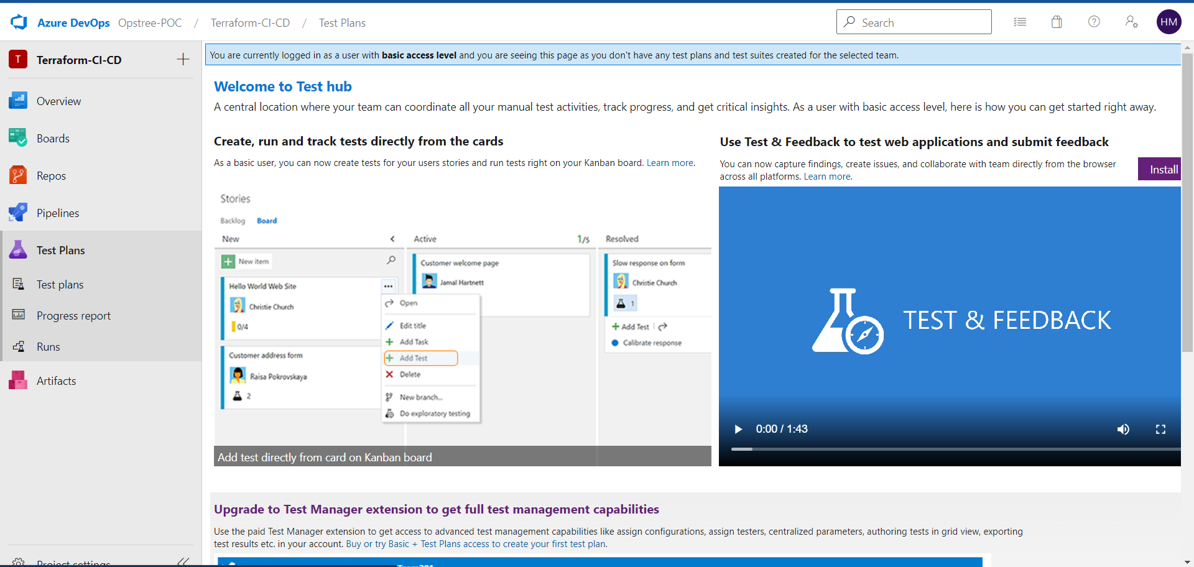Click the Terraform-CI-CD project T icon

[18, 59]
